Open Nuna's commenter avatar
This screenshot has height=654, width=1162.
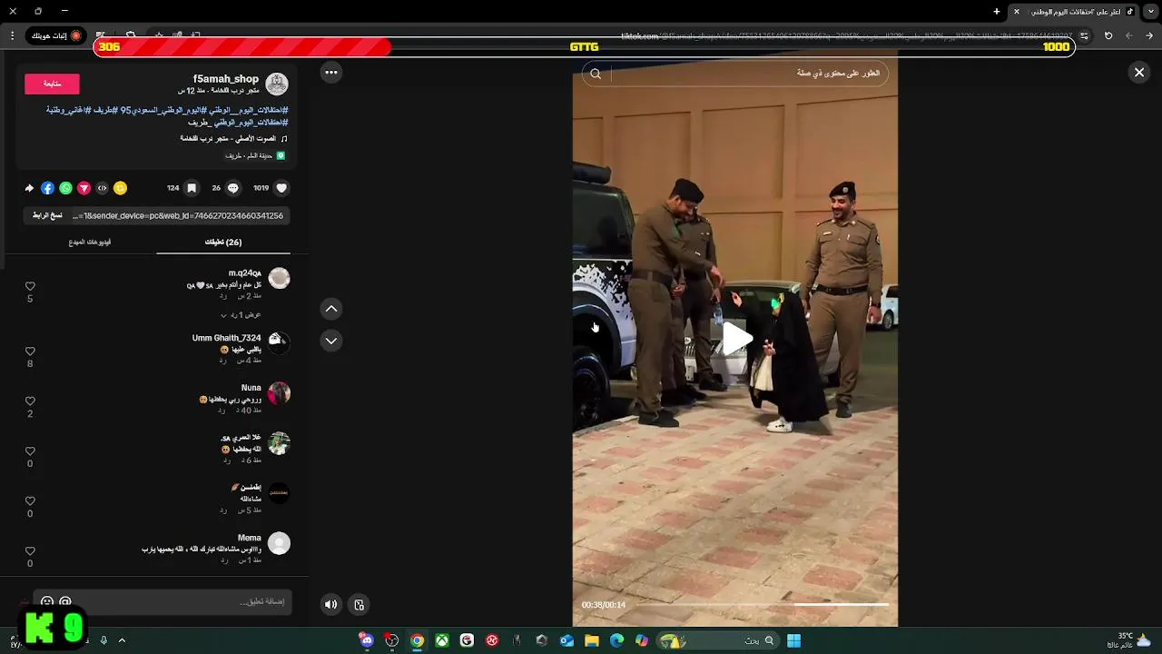pos(279,393)
